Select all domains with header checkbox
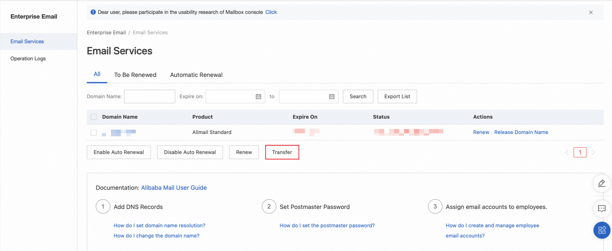This screenshot has height=251, width=612. coord(94,117)
